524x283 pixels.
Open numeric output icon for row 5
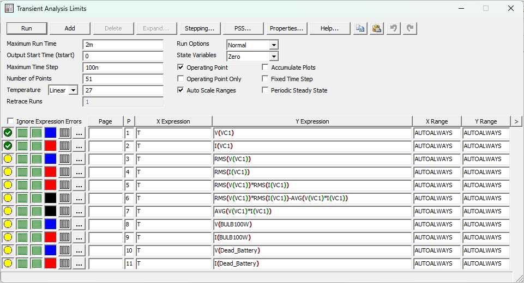coord(65,185)
